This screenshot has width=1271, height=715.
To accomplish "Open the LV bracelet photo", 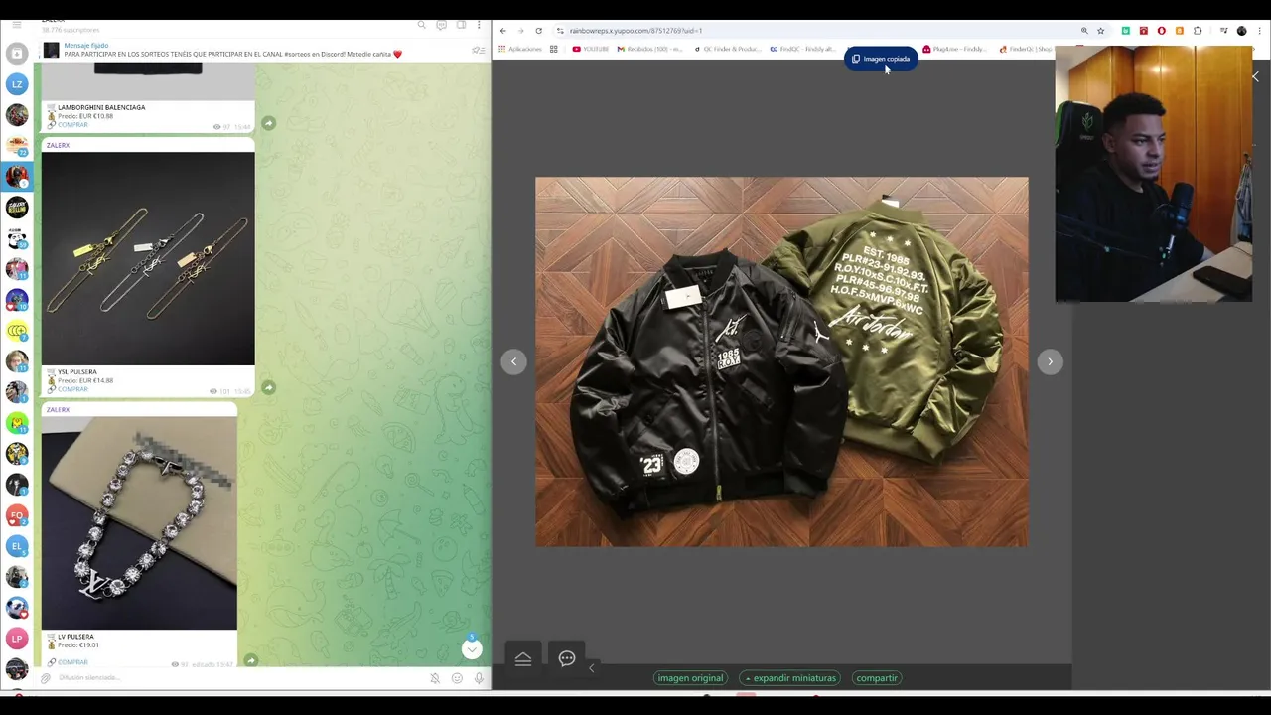I will [x=139, y=522].
